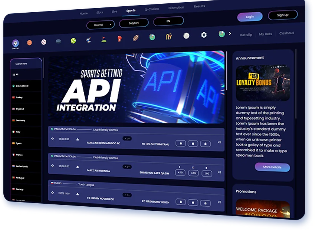Viewport: 322px width, 230px height.
Task: Focus the Search Here field
Action: click(x=26, y=64)
